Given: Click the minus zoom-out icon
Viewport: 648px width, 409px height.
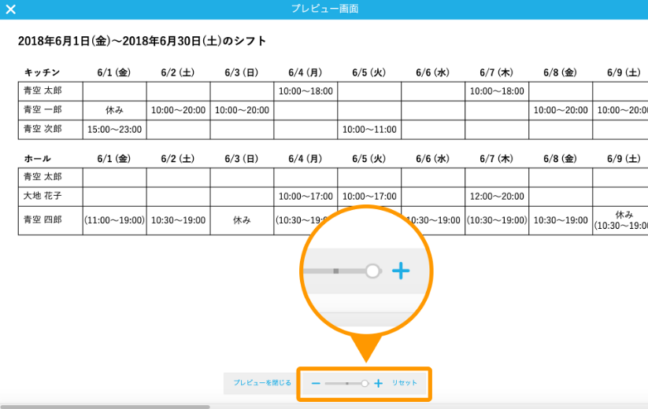Looking at the screenshot, I should 316,383.
